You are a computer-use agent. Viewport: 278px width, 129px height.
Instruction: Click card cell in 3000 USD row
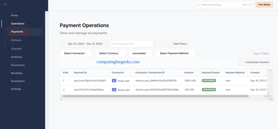228,81
